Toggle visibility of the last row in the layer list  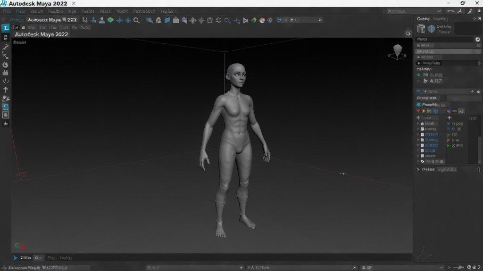[418, 161]
